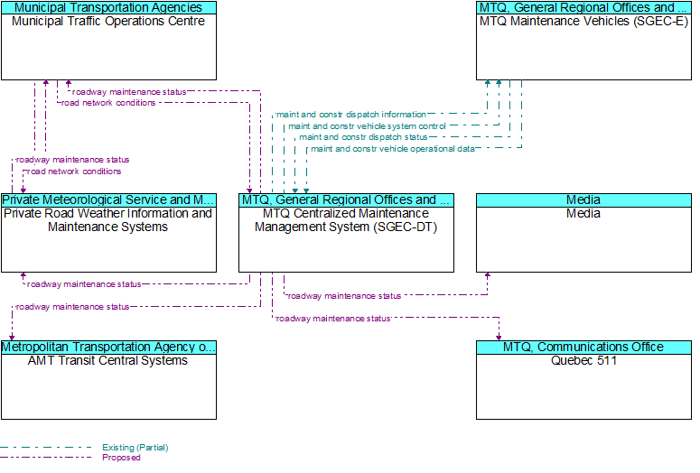
Task: Select the Municipal Traffic Operations Centre box
Action: coord(108,41)
